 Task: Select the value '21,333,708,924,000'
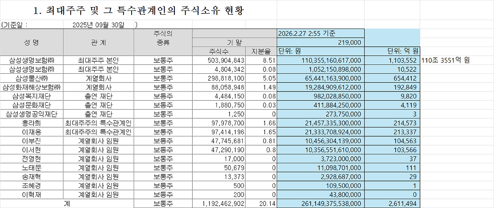click(x=320, y=132)
